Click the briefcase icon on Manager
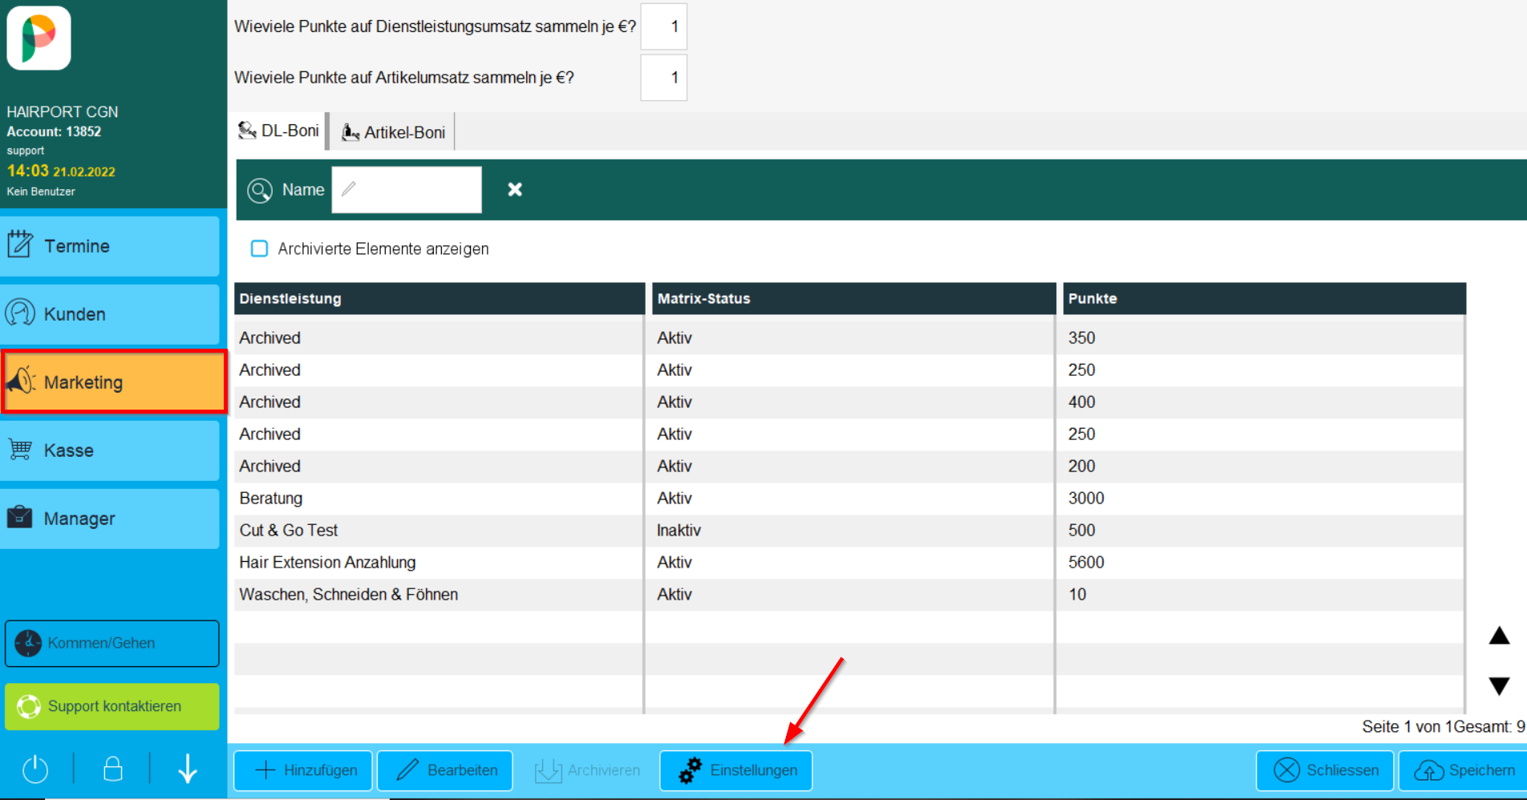Viewport: 1527px width, 800px height. click(19, 517)
